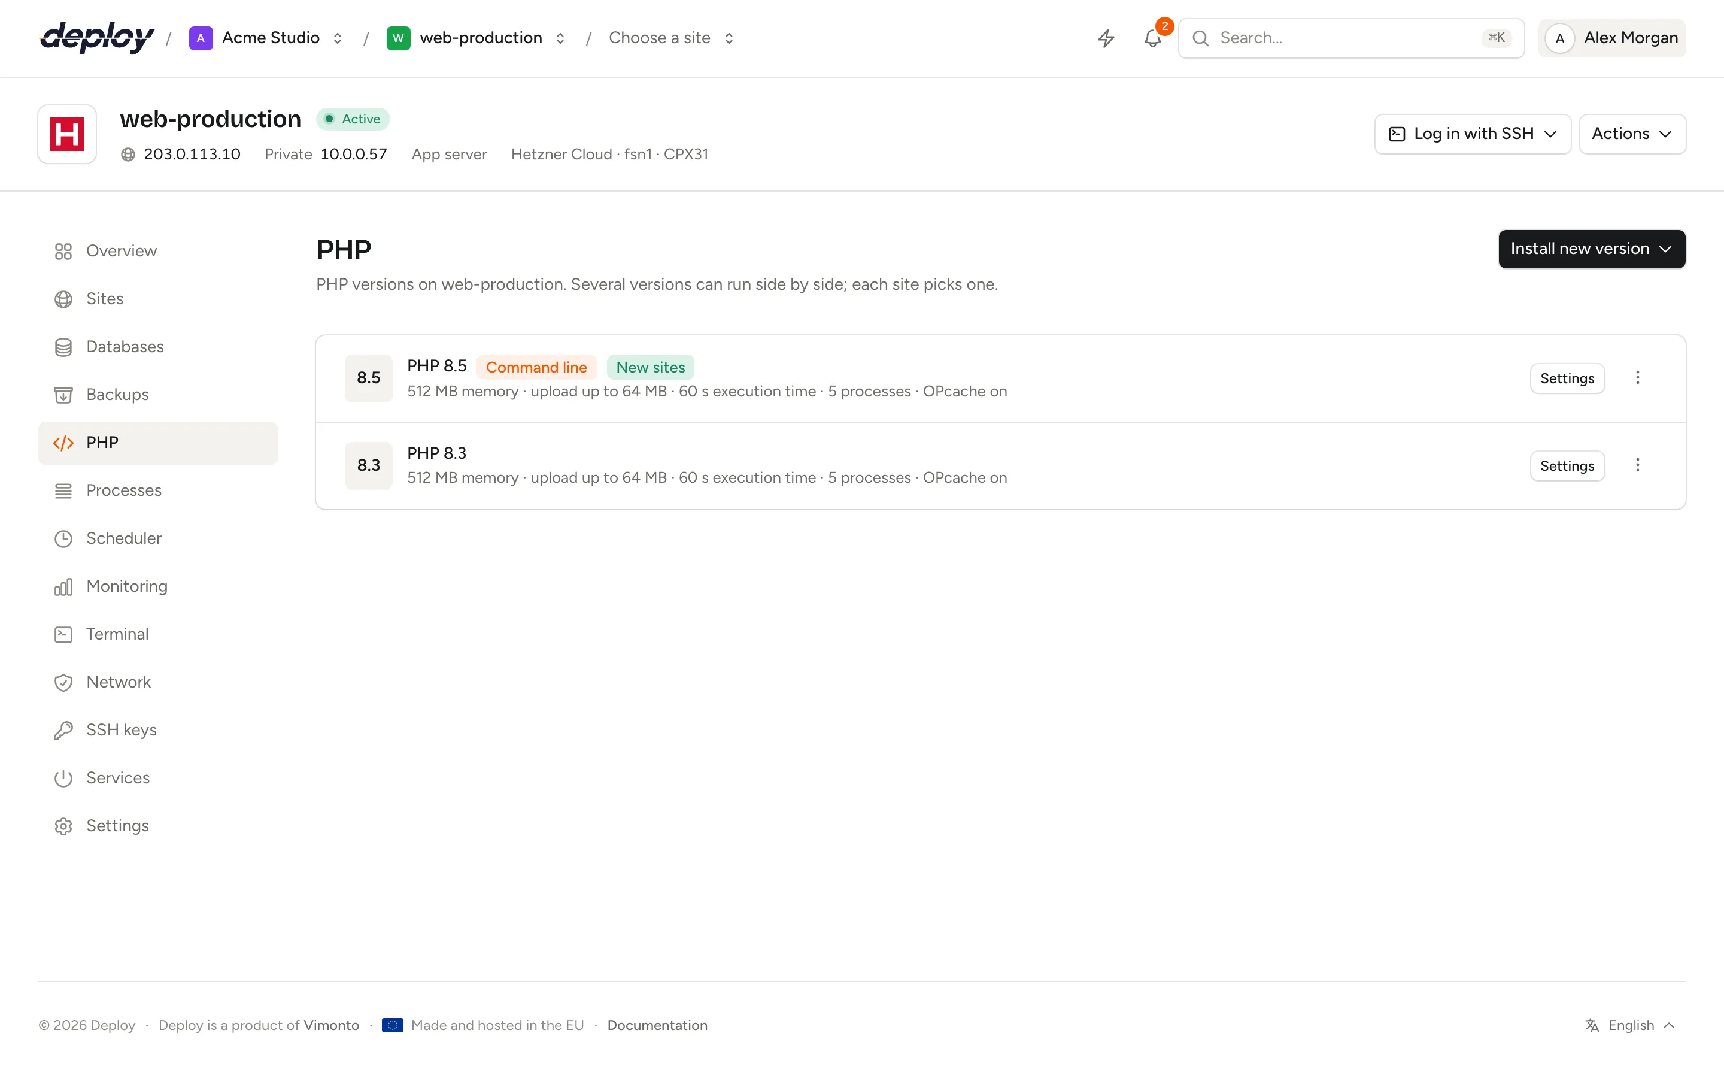Image resolution: width=1724 pixels, height=1078 pixels.
Task: Open the notifications bell
Action: pyautogui.click(x=1153, y=38)
